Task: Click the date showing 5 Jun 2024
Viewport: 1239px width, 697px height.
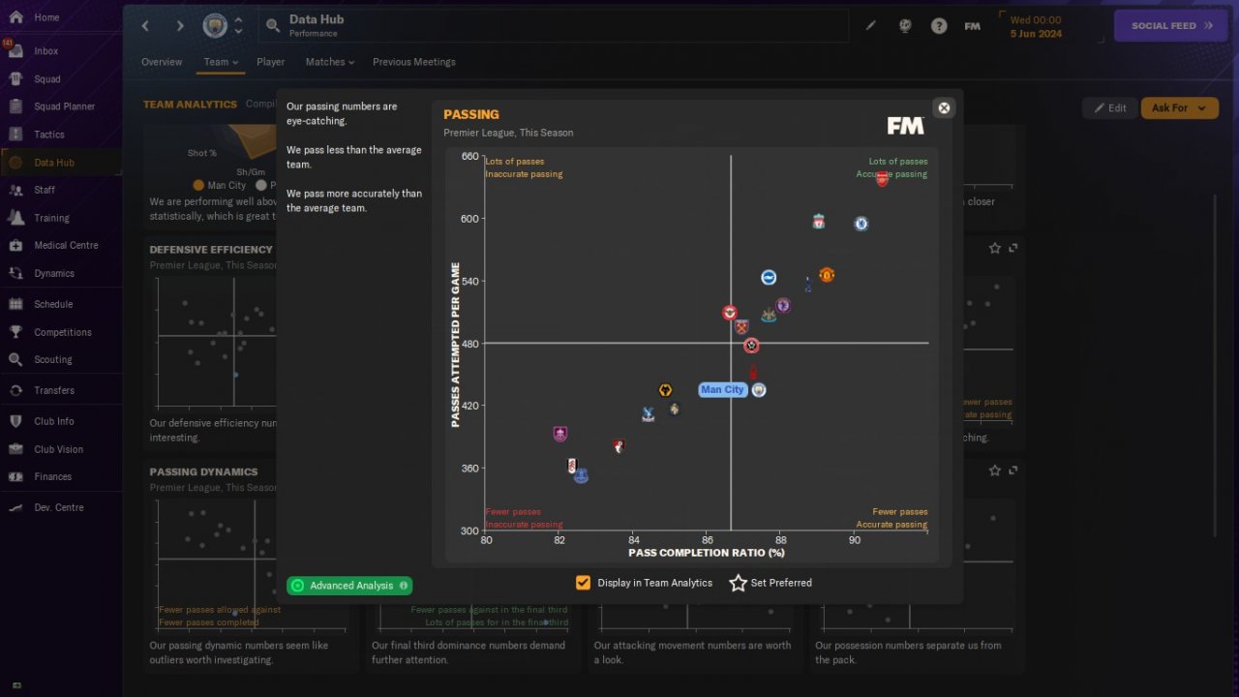Action: [1036, 33]
